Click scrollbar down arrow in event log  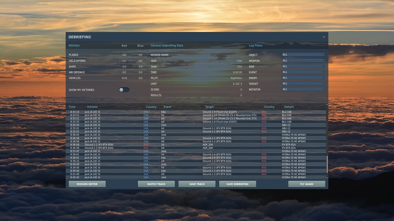pyautogui.click(x=327, y=178)
